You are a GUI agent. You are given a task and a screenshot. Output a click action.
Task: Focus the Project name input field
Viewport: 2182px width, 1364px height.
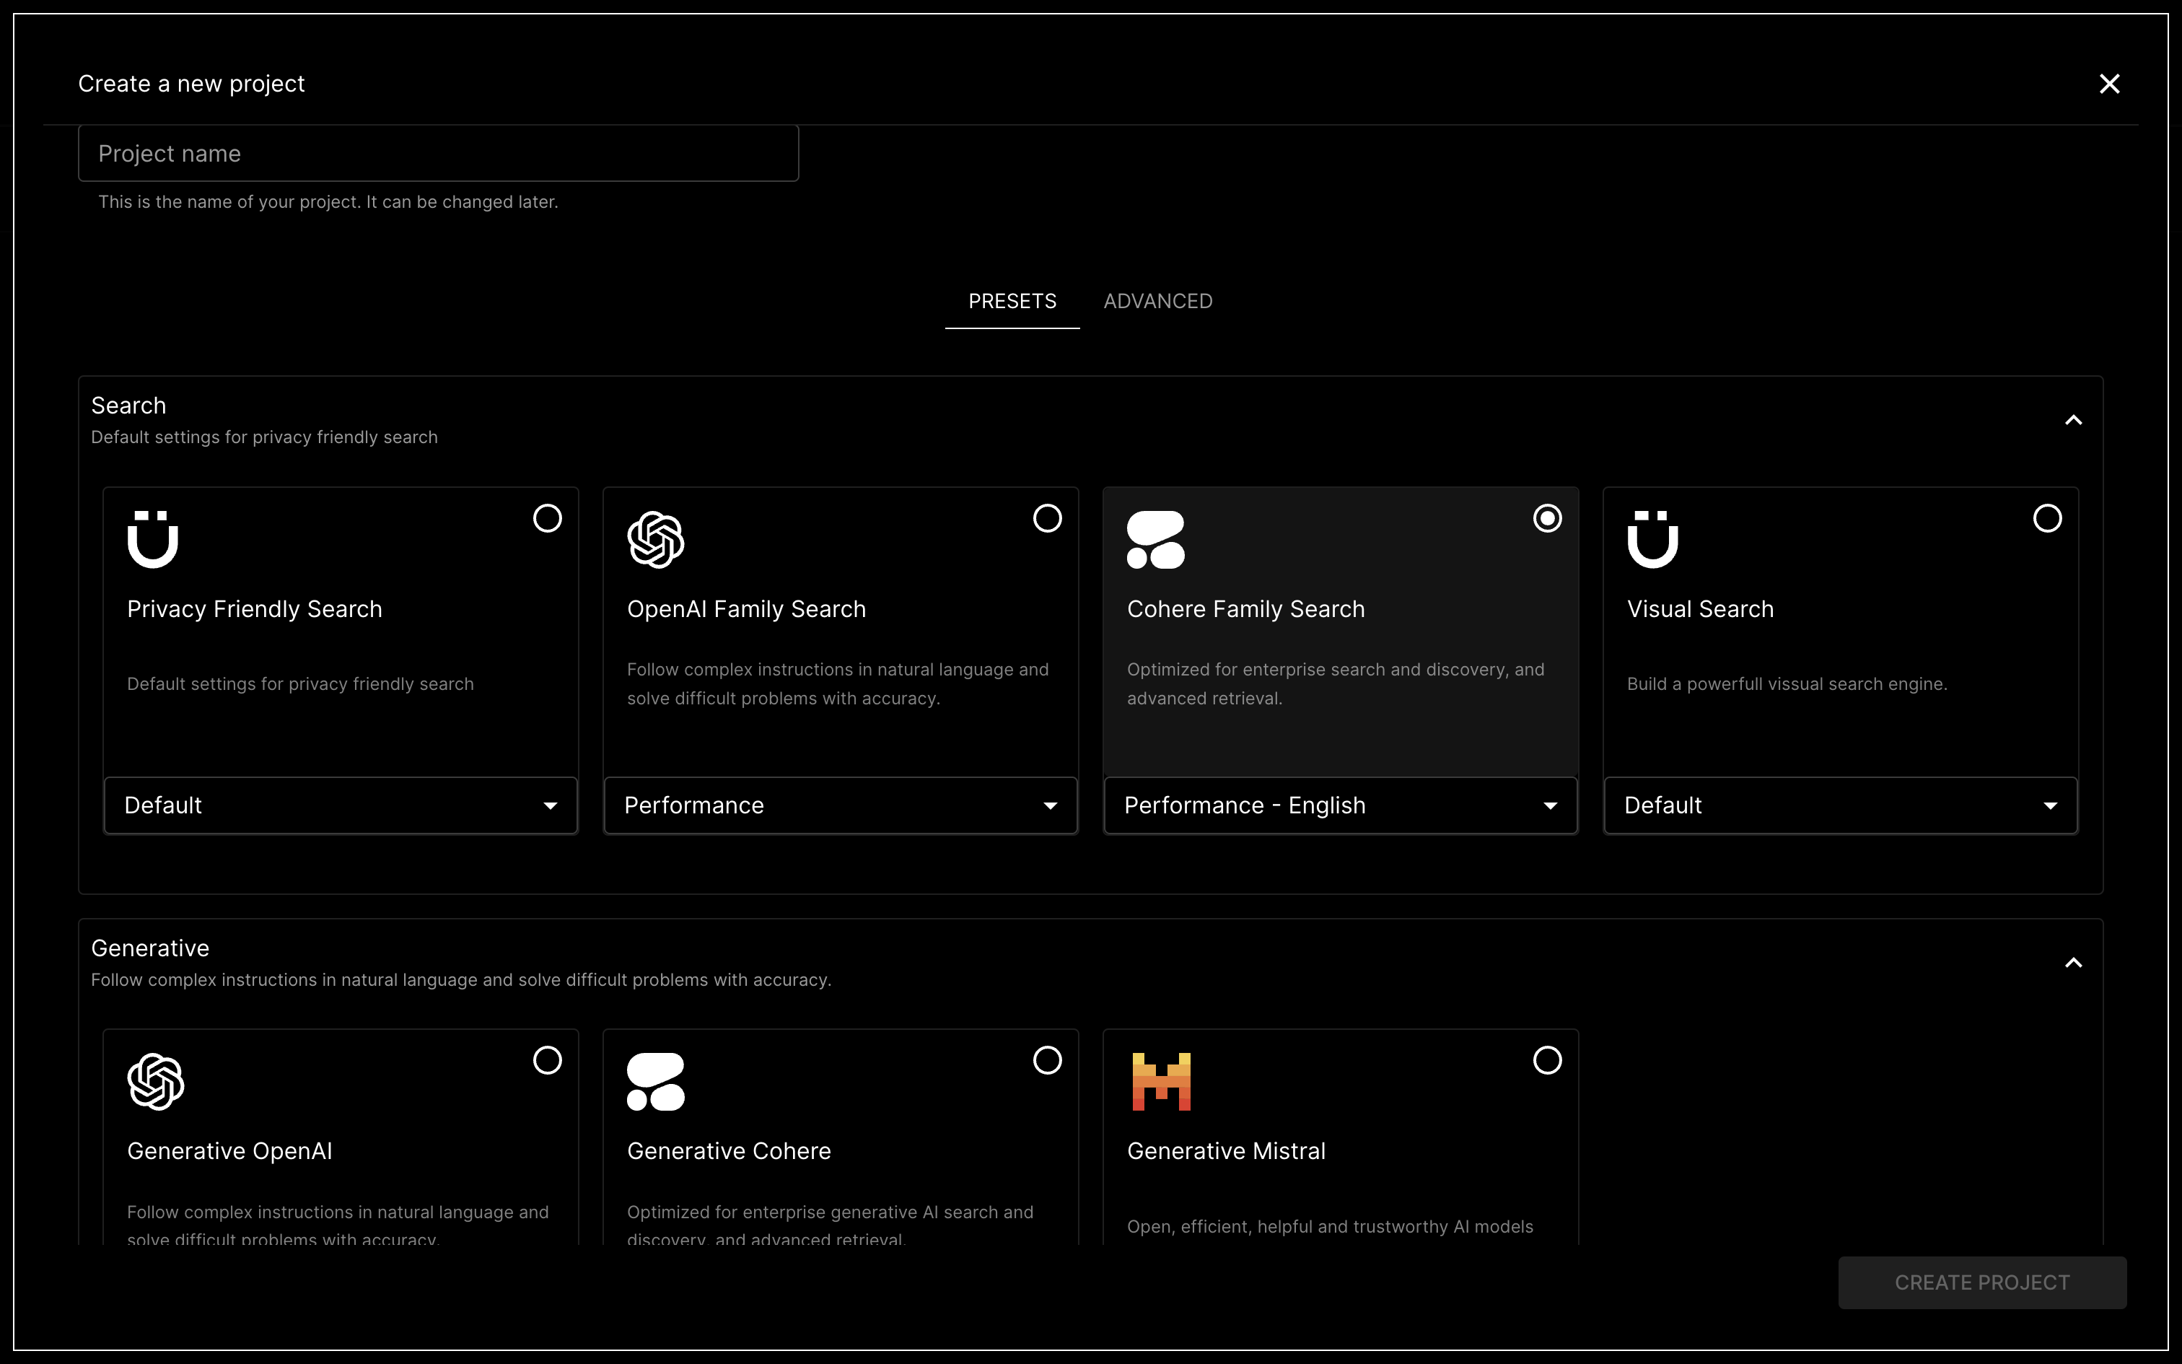[438, 153]
